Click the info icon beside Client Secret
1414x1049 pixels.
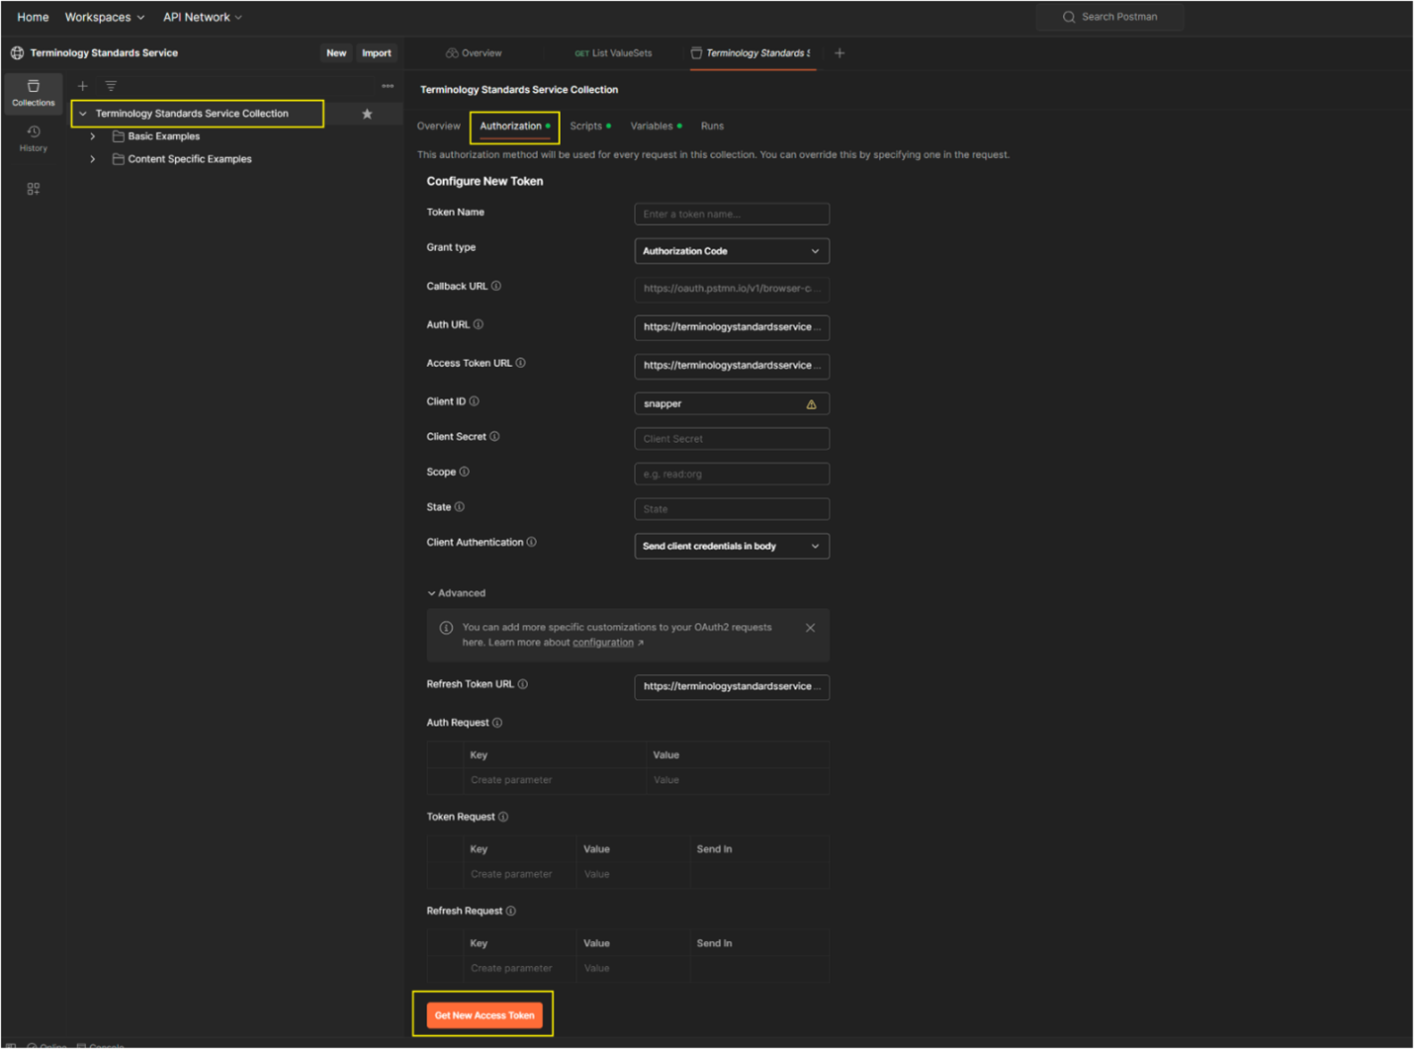tap(495, 436)
